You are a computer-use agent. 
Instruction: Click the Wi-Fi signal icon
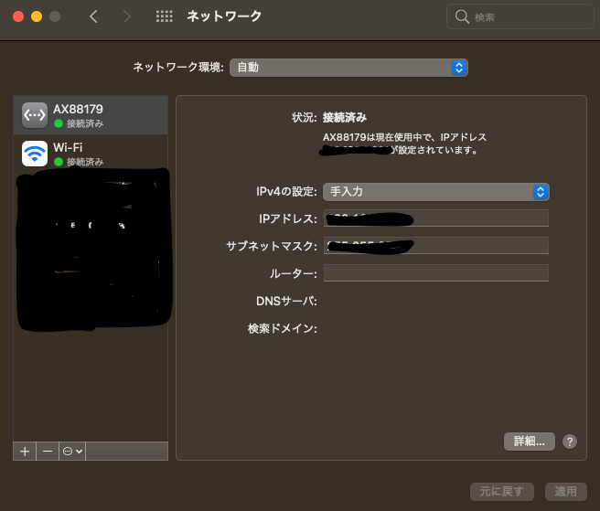(35, 154)
